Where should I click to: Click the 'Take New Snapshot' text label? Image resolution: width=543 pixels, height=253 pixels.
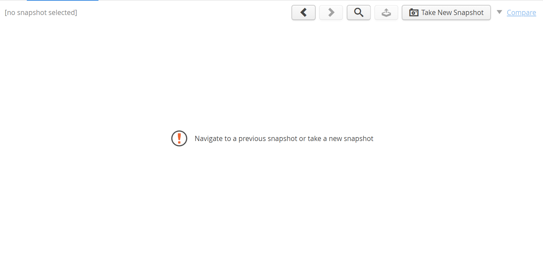[x=452, y=12]
